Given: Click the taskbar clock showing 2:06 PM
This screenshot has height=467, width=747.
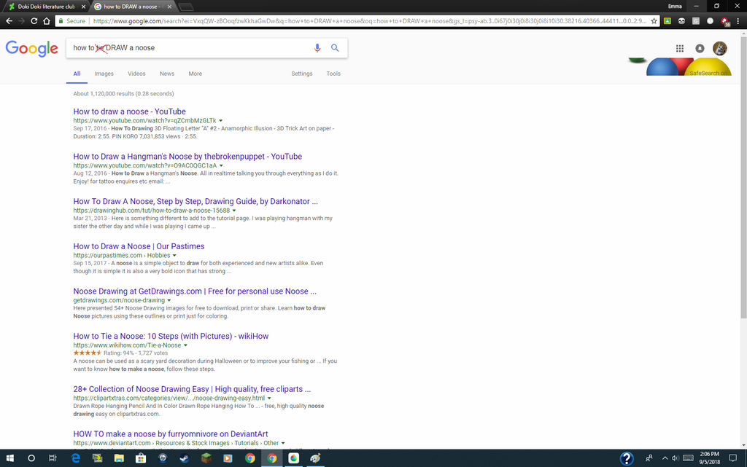Looking at the screenshot, I should (709, 458).
